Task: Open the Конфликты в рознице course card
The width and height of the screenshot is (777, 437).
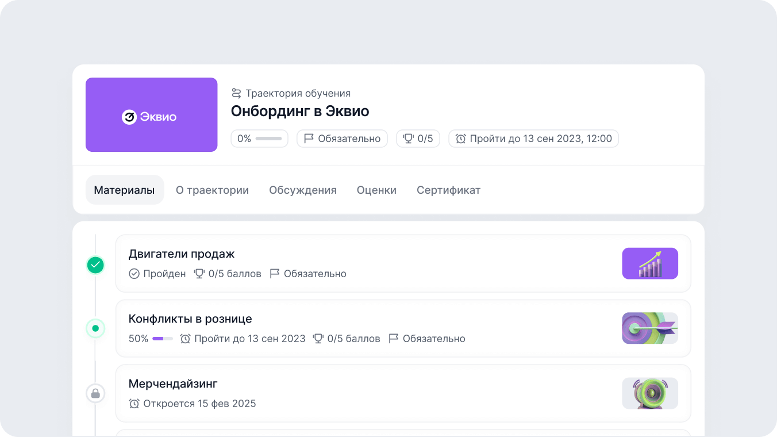Action: (x=403, y=328)
